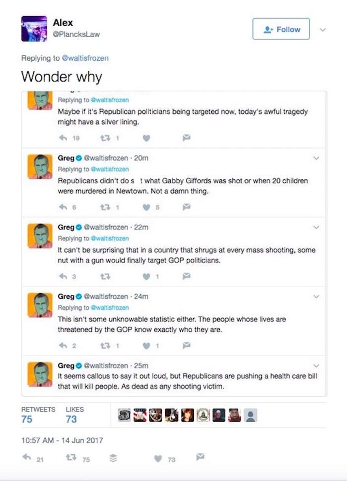Reply to Greg's "silver lining" tweet
Screen dimensions: 347x481
tap(63, 138)
